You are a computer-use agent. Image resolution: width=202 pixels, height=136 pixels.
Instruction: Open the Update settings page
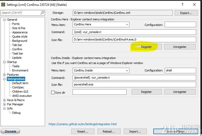17,58
